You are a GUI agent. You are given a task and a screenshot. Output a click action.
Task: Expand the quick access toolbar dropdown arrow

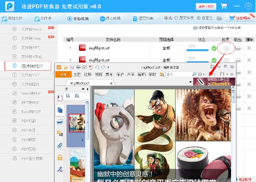(108, 67)
